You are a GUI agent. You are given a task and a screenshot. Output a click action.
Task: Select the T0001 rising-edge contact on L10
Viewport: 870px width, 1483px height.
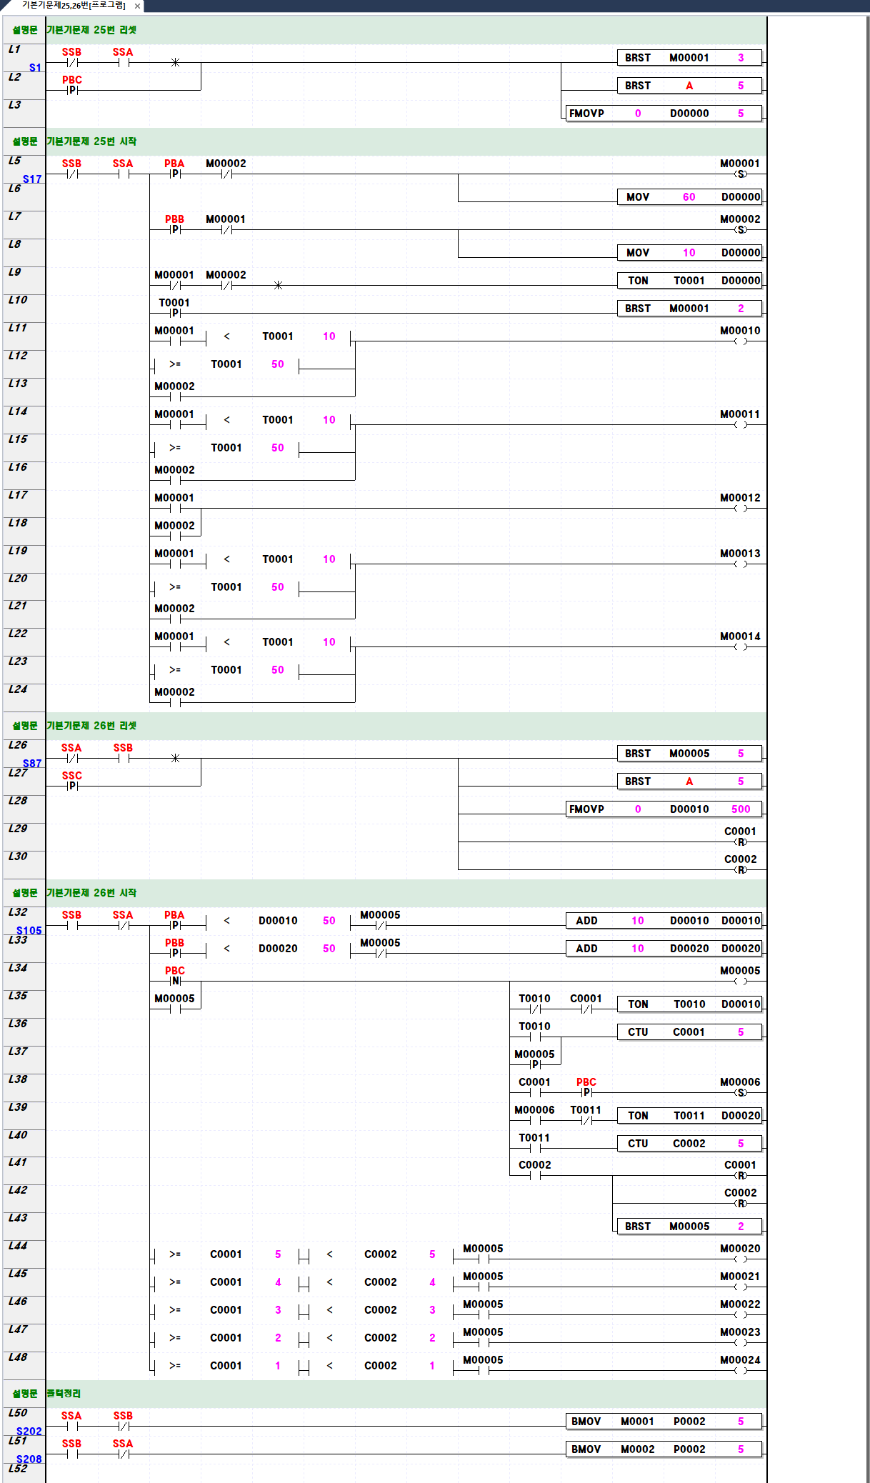175,313
